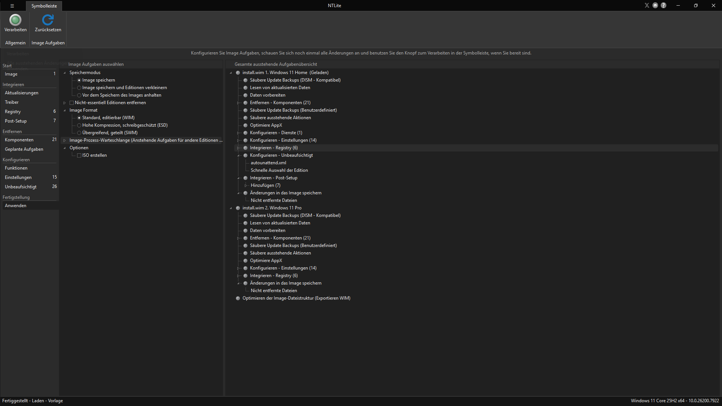Enable the ISO erstellen checkbox
This screenshot has width=722, height=406.
coord(79,155)
